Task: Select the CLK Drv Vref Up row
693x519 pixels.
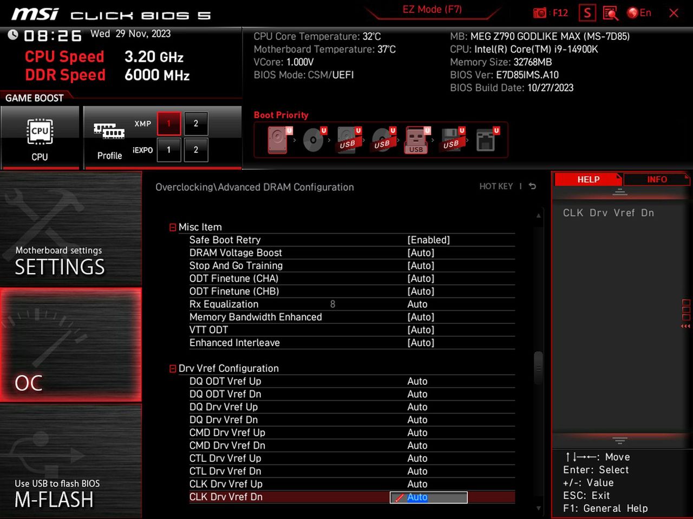Action: (x=352, y=484)
